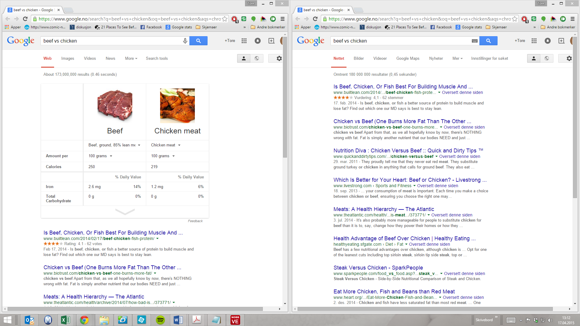Open the 'More' dropdown in left search tabs
This screenshot has width=580, height=326.
(131, 59)
